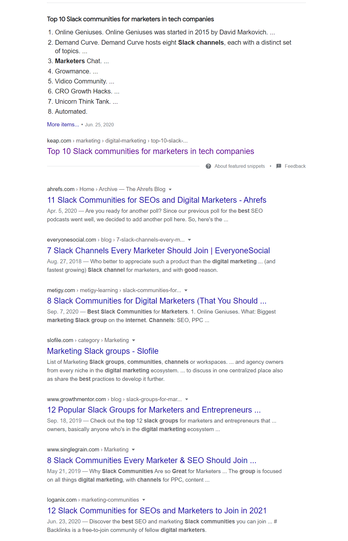Open the growthmentor.com result dropdown arrow
Image resolution: width=348 pixels, height=541 pixels.
[x=187, y=399]
